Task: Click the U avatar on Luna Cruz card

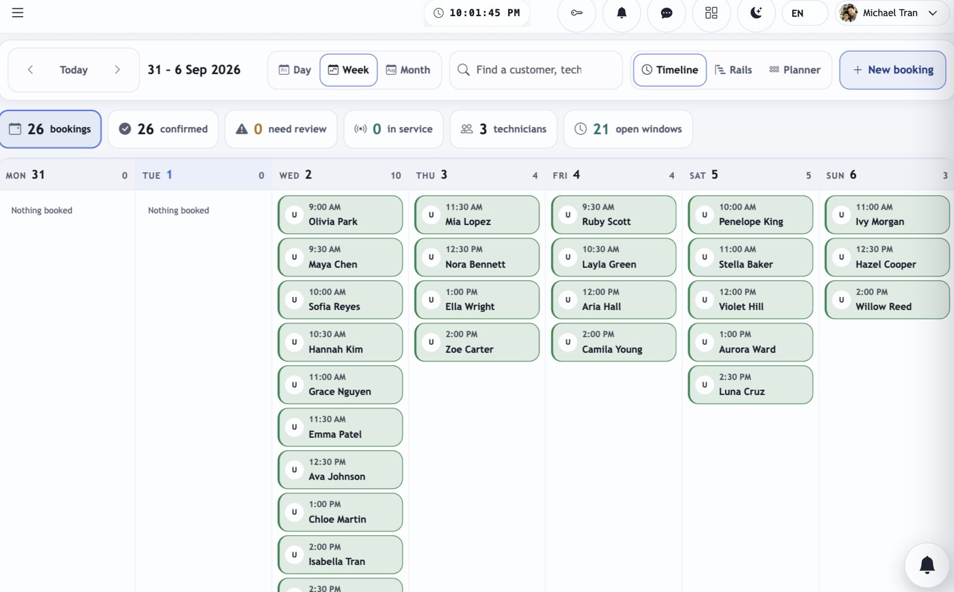Action: coord(704,385)
